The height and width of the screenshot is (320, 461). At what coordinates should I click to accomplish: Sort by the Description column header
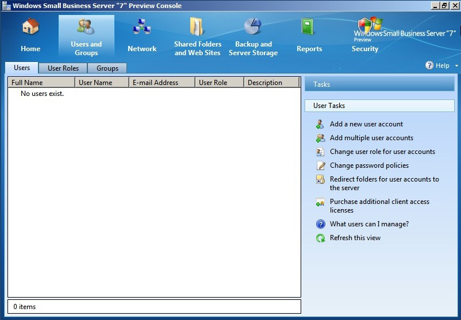coord(272,83)
